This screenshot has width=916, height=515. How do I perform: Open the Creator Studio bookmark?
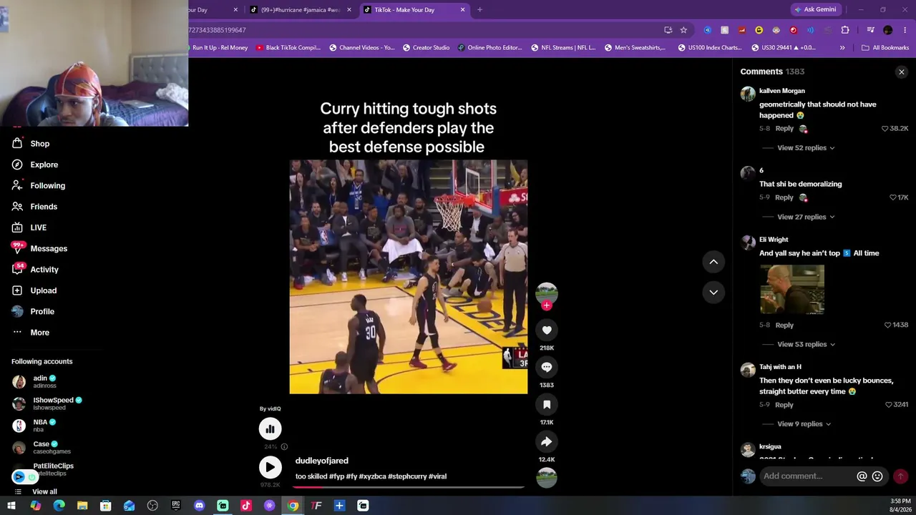[x=426, y=48]
